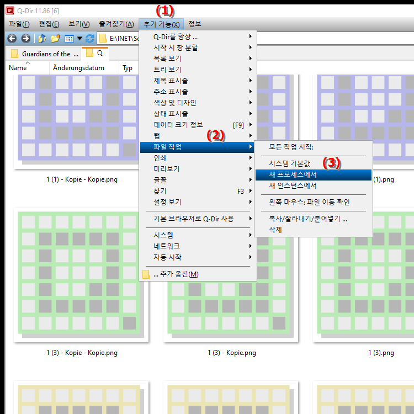Create a new folder via toolbar icon

point(55,39)
